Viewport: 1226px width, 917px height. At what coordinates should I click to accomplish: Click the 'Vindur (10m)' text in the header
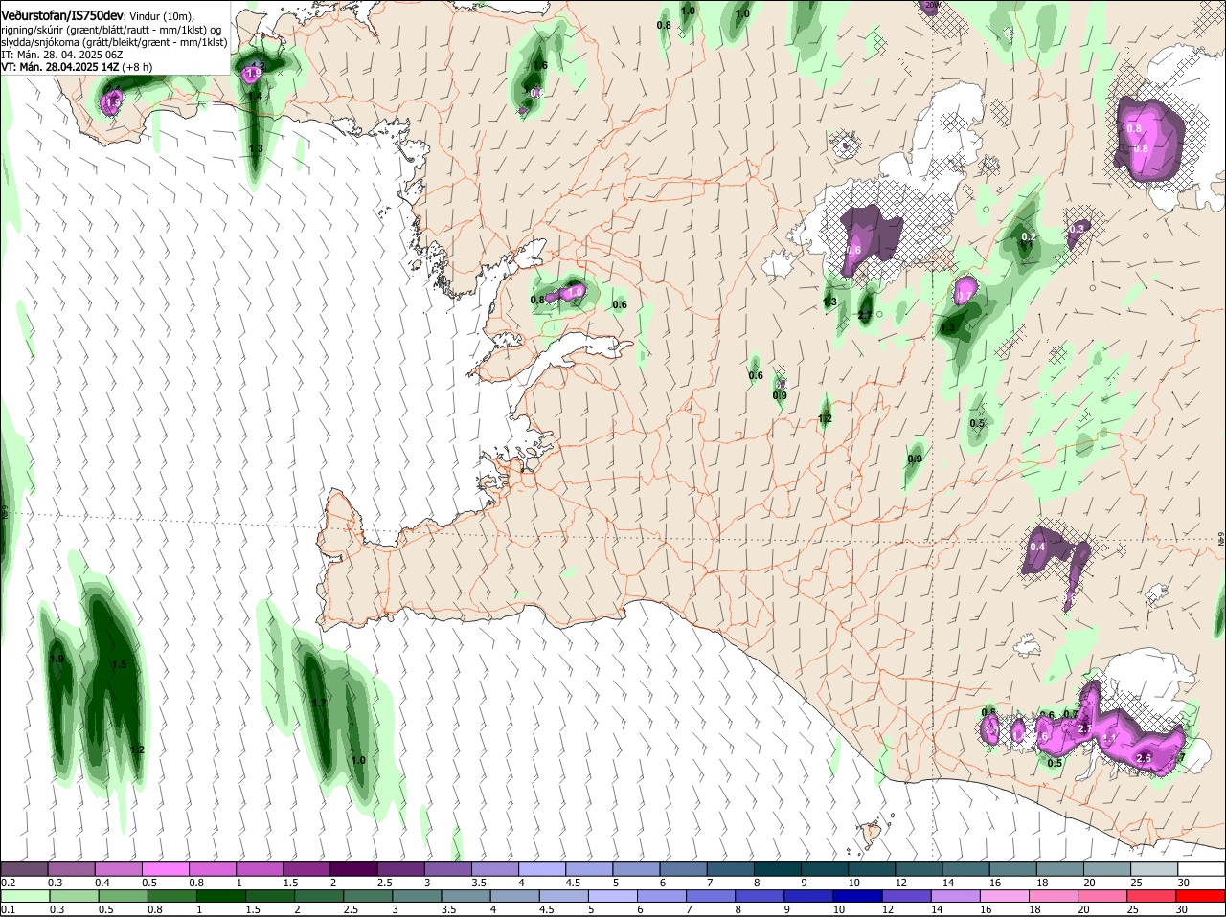(x=161, y=16)
